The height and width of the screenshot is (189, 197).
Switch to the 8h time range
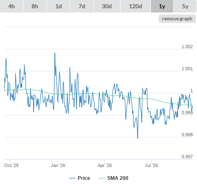[35, 6]
